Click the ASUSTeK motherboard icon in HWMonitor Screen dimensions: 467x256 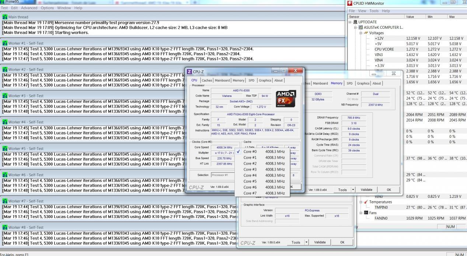(x=361, y=27)
